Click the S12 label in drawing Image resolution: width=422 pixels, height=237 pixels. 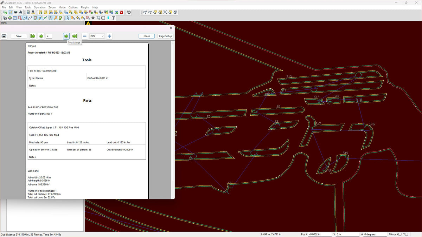click(x=289, y=76)
